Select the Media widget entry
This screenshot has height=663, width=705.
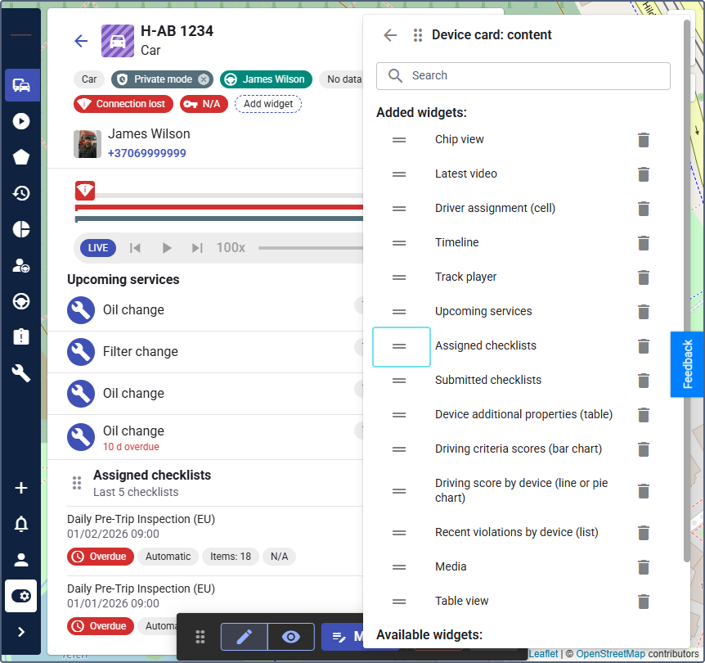(451, 566)
